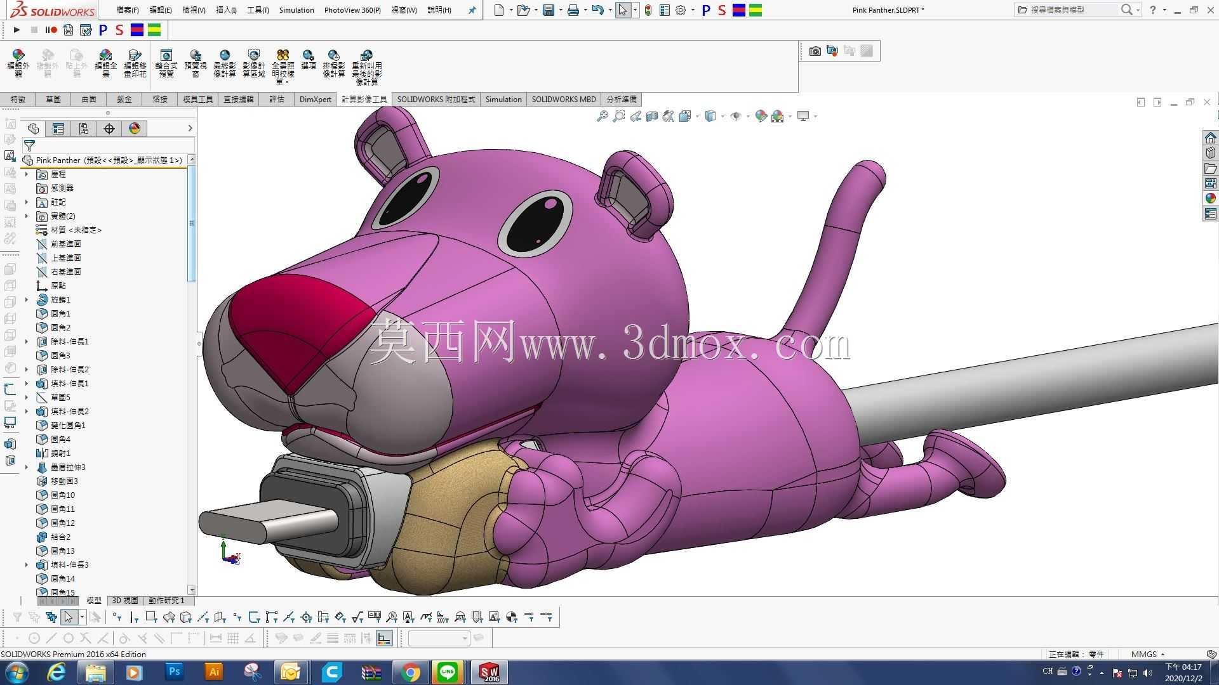Toggle the Filter Solid Bodies selection filter

pos(185,617)
